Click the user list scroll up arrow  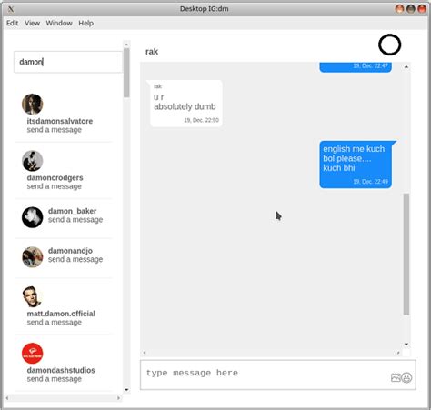(x=126, y=45)
